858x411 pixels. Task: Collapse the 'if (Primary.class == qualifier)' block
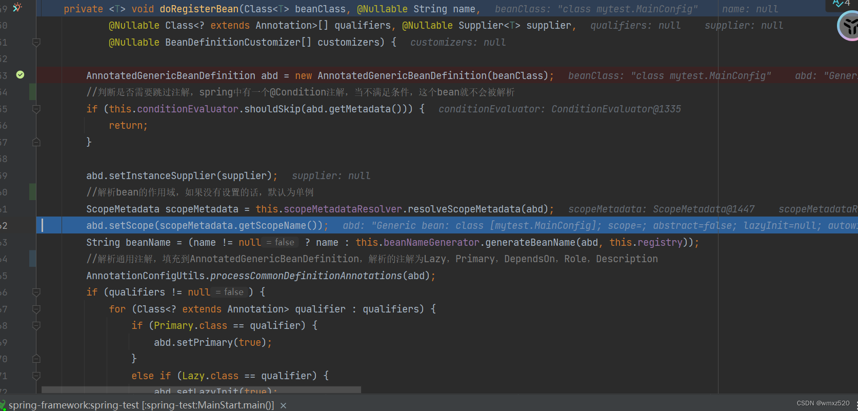point(36,325)
